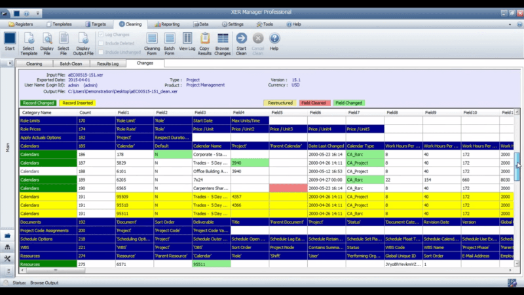
Task: Click the Field Changed legend swatch
Action: [348, 103]
